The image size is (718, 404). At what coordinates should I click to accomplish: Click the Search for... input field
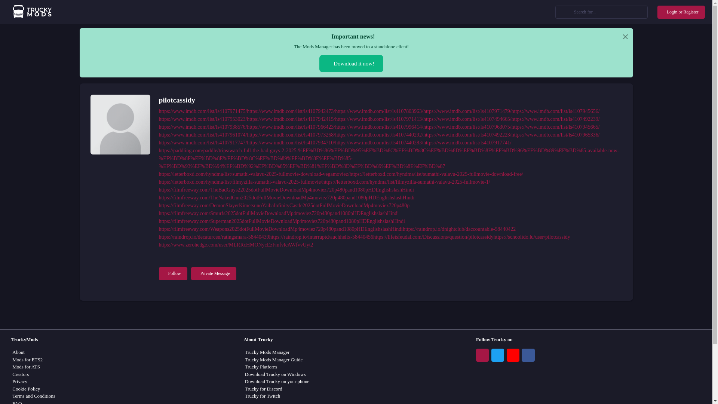601,12
